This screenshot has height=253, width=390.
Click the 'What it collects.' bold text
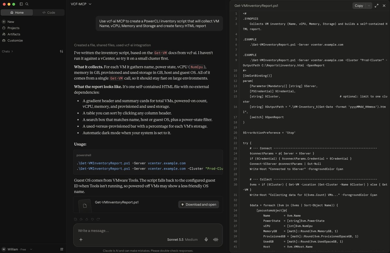coord(88,67)
